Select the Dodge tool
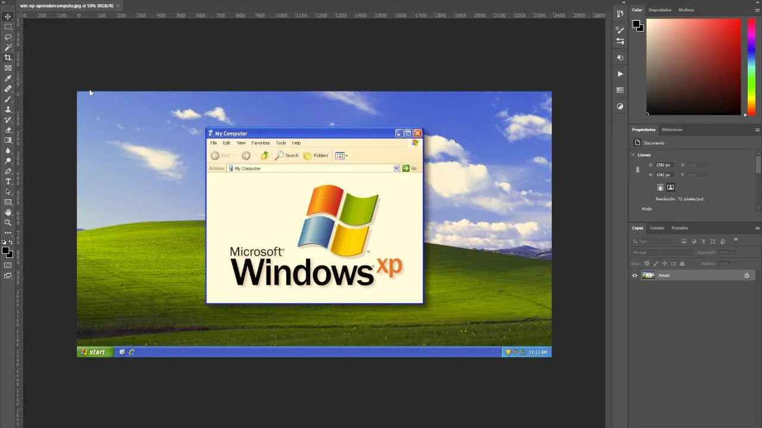 pos(8,160)
